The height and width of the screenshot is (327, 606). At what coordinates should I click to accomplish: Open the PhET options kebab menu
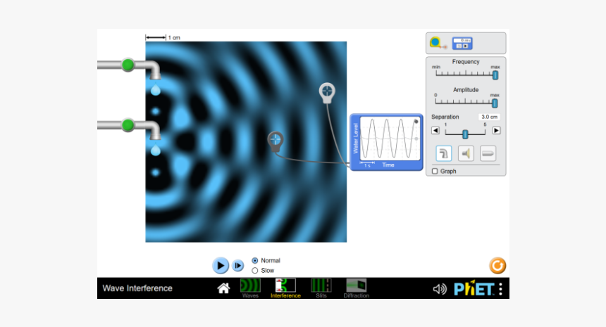(500, 289)
